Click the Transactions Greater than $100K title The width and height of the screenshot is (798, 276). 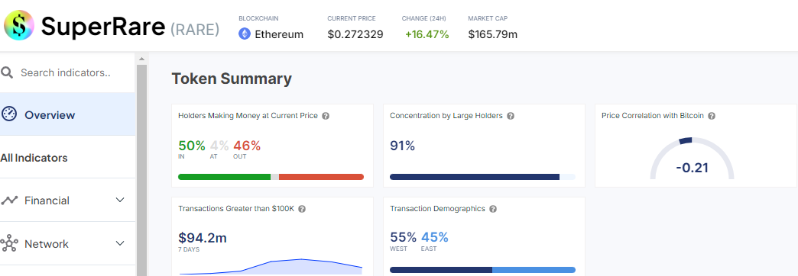click(236, 209)
